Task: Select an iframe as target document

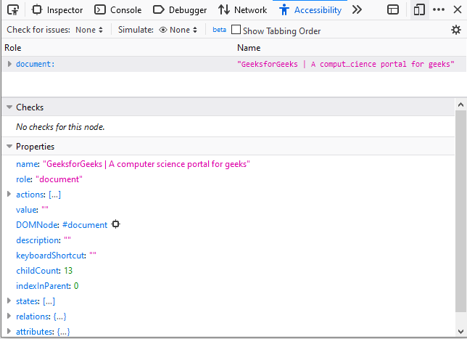Action: point(393,10)
